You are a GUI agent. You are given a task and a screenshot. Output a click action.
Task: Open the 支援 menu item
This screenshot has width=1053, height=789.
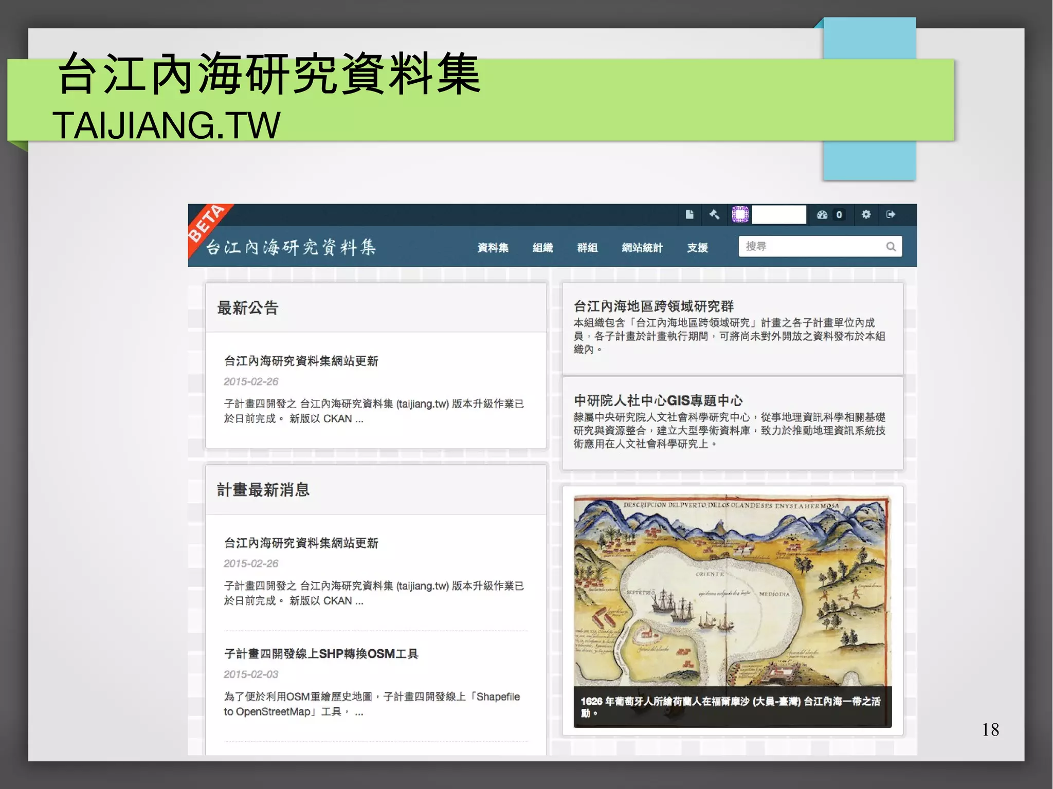pos(698,248)
